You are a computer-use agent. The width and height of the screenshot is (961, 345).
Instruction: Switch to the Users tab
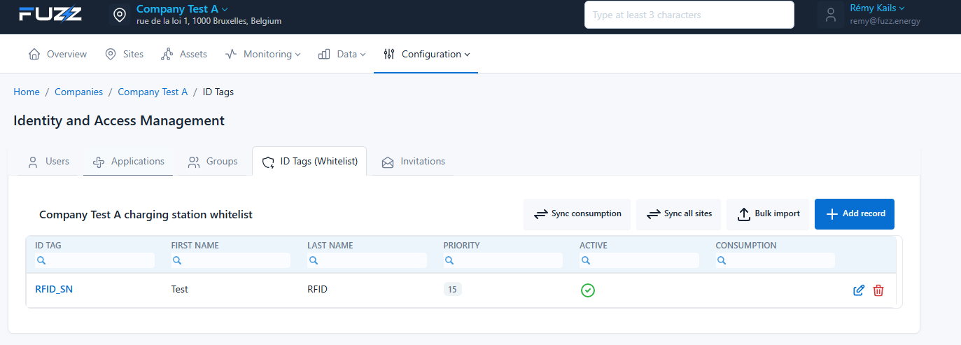click(x=48, y=162)
